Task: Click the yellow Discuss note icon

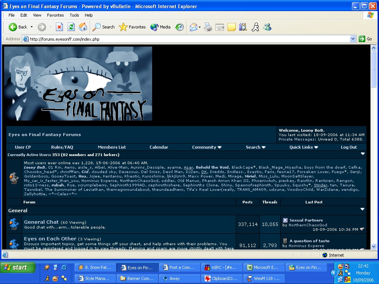Action: [x=232, y=27]
